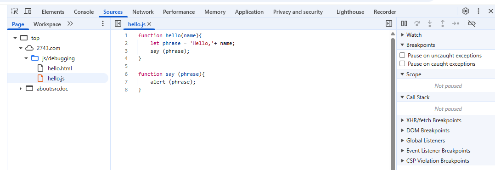Click the step into function icon
This screenshot has height=170, width=495.
click(430, 24)
